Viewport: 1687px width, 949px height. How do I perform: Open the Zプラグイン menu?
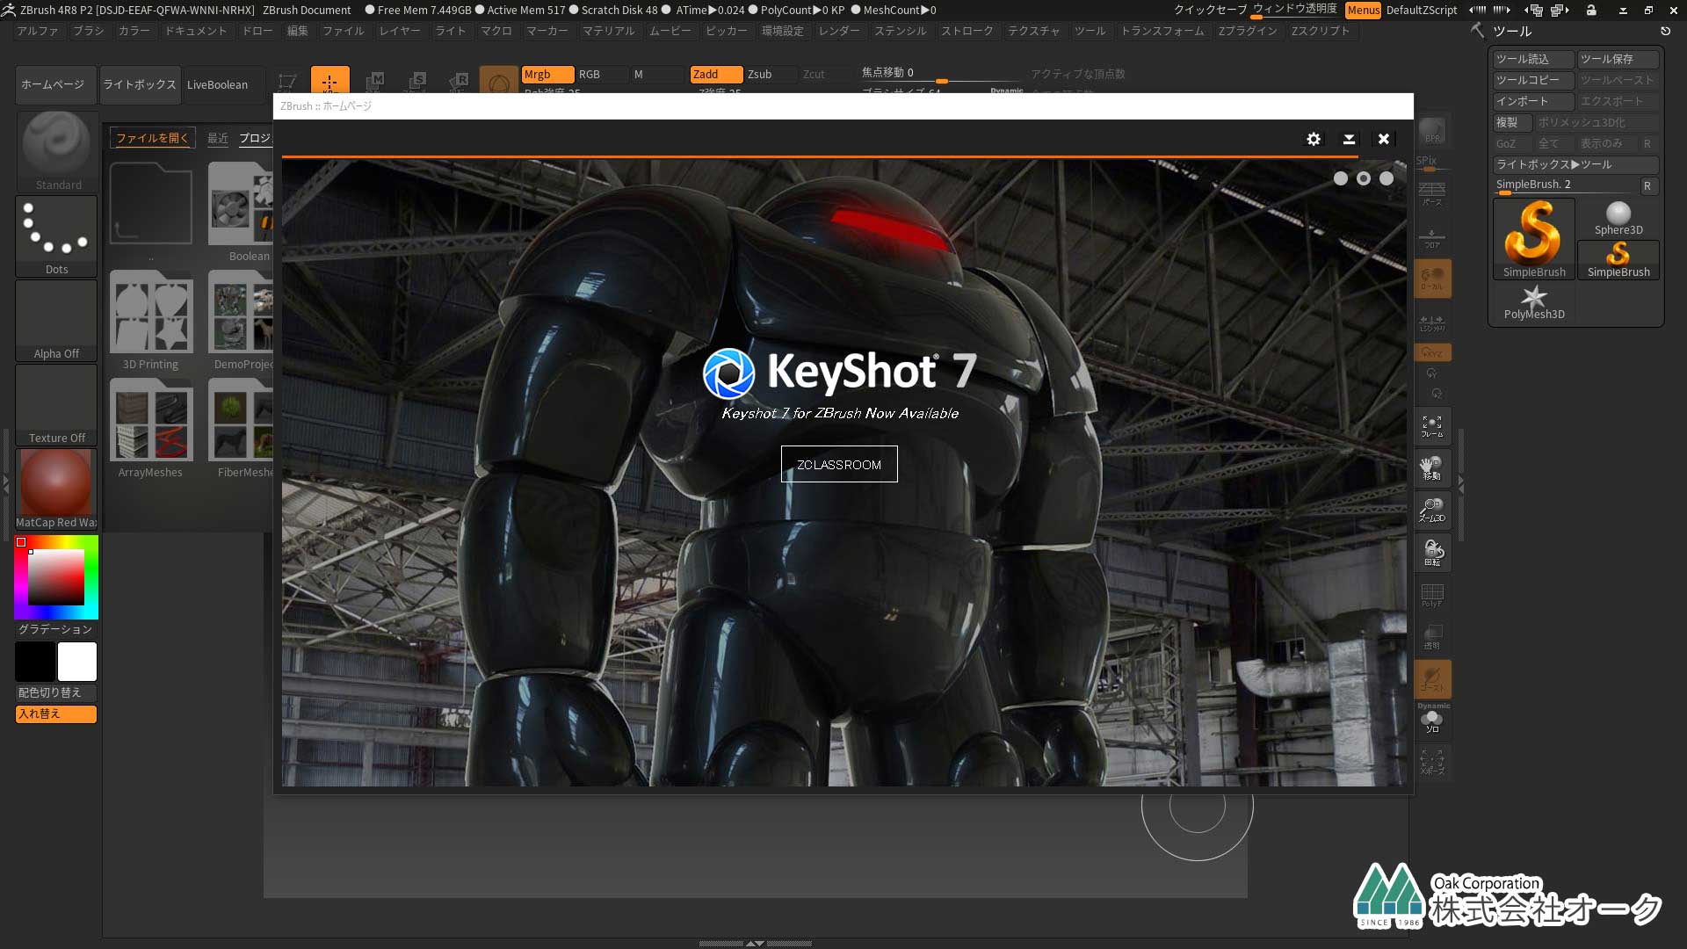point(1248,31)
